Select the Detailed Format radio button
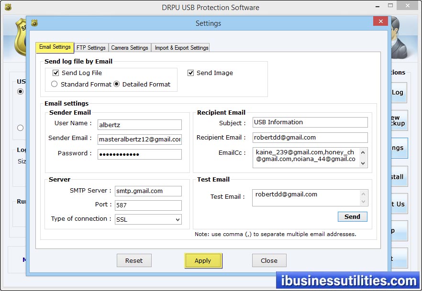 tap(117, 84)
